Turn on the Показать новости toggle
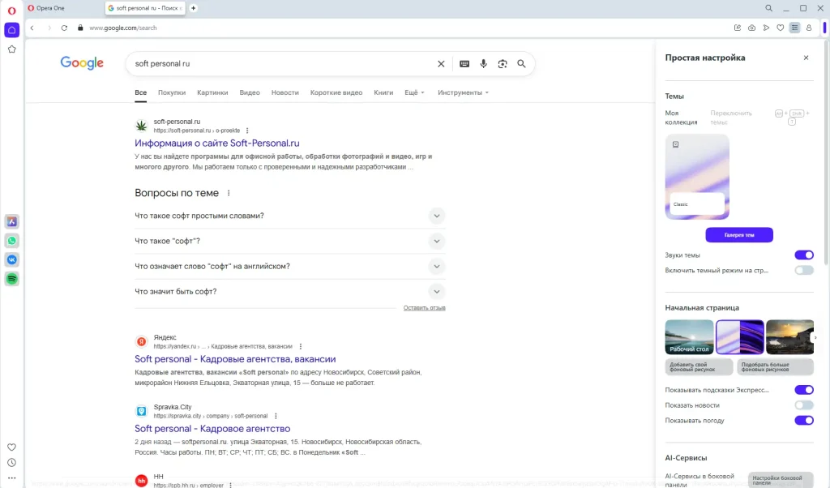Viewport: 830px width, 488px height. [x=803, y=405]
